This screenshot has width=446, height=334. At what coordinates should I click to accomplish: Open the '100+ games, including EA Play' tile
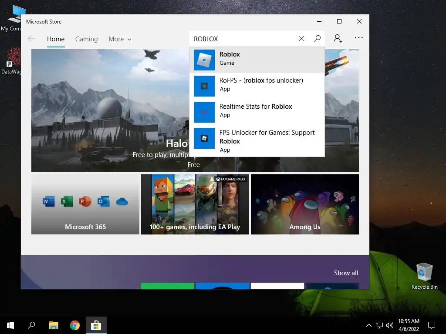coord(195,204)
